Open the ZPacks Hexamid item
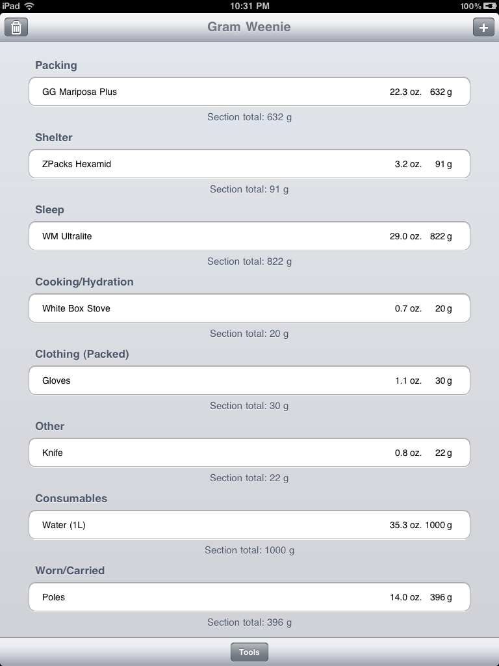 [249, 164]
